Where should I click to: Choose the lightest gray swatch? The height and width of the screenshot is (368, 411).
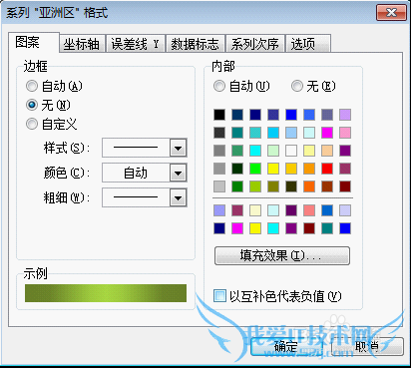219,186
